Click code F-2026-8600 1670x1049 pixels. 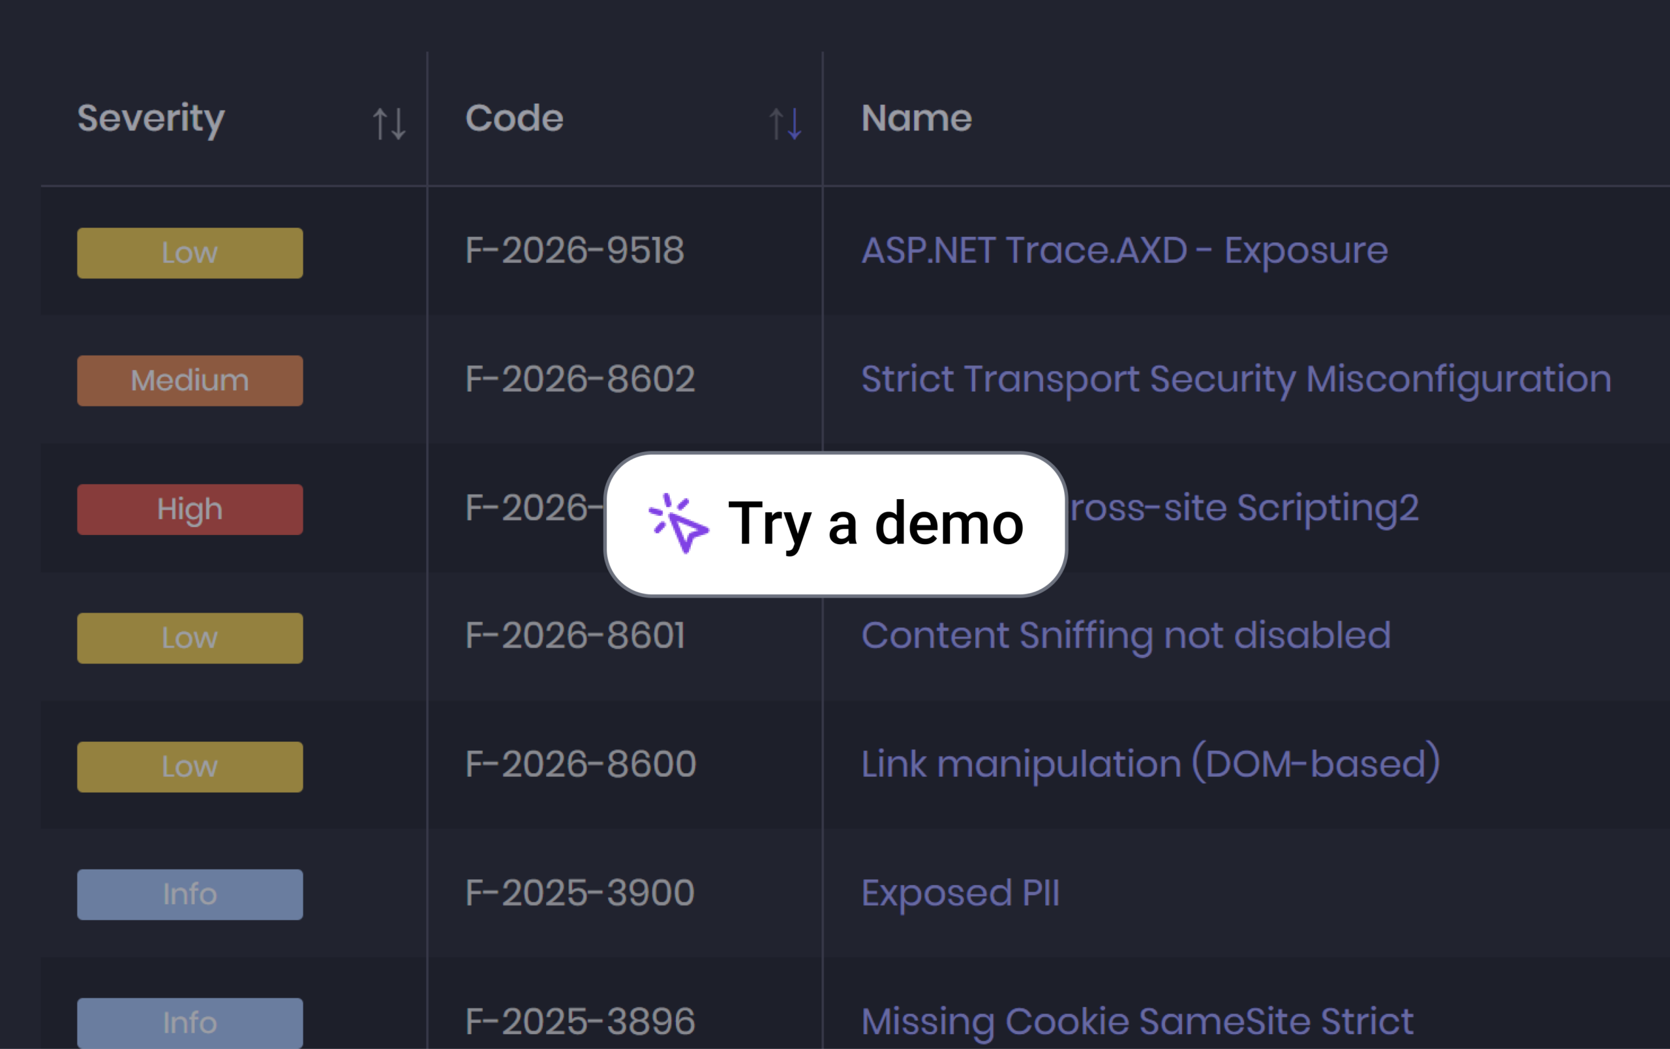581,764
